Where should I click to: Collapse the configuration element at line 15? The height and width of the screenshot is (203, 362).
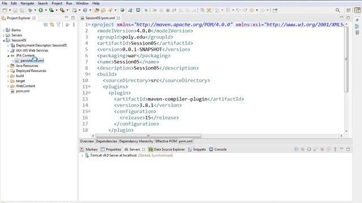[x=89, y=112]
